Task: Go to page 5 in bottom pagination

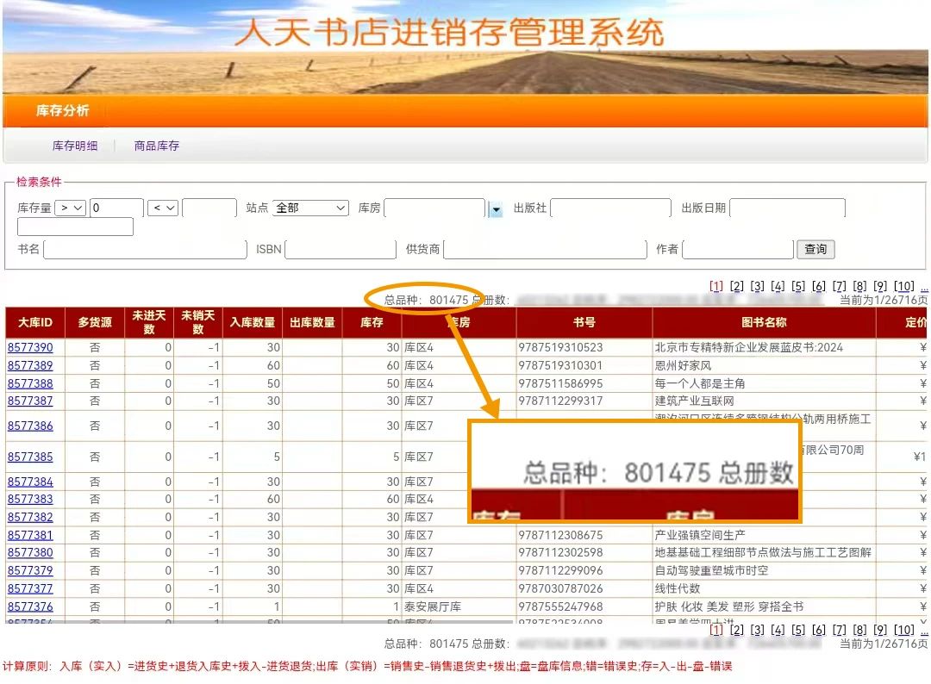Action: [x=798, y=631]
